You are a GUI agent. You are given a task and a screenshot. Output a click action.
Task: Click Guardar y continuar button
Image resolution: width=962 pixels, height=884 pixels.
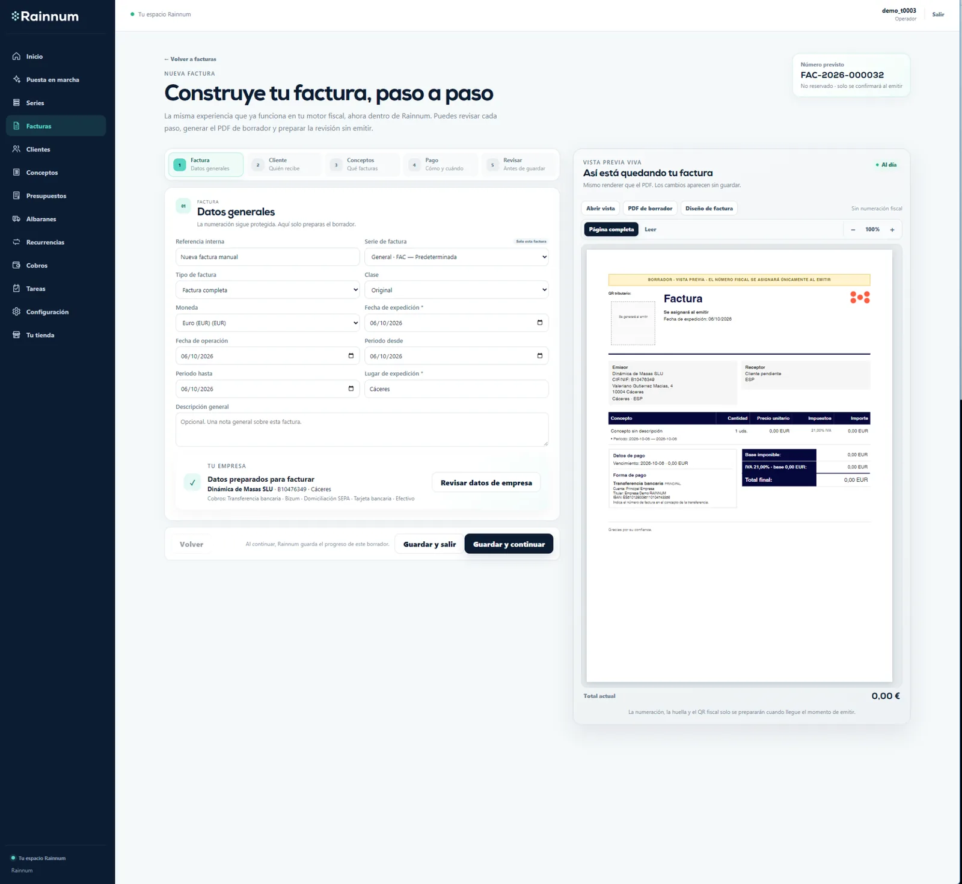(509, 544)
